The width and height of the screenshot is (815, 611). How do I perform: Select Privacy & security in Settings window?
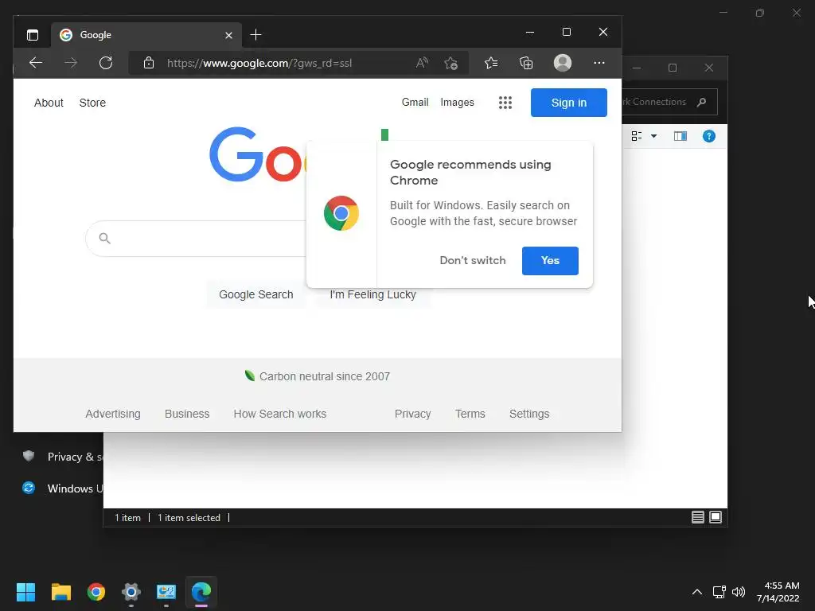click(x=62, y=457)
